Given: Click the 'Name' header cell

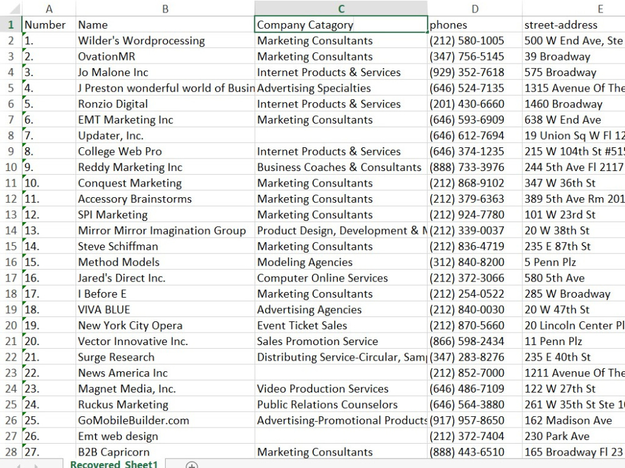Looking at the screenshot, I should [165, 25].
